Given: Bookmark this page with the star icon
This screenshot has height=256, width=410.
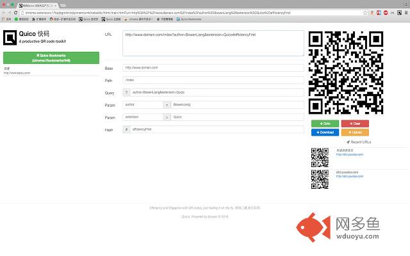Looking at the screenshot, I should pyautogui.click(x=365, y=13).
